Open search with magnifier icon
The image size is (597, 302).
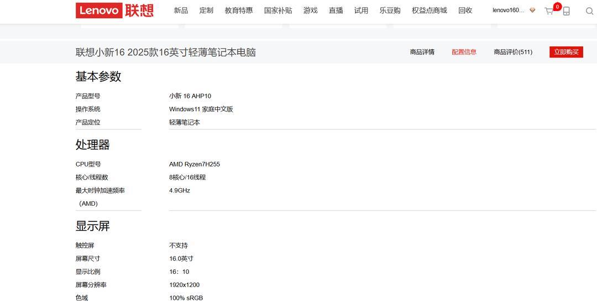tap(589, 11)
